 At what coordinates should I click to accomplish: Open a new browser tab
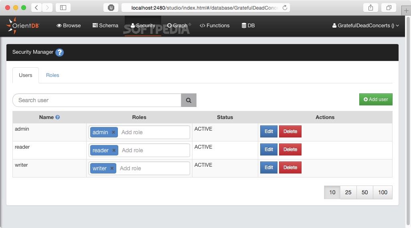[406, 11]
